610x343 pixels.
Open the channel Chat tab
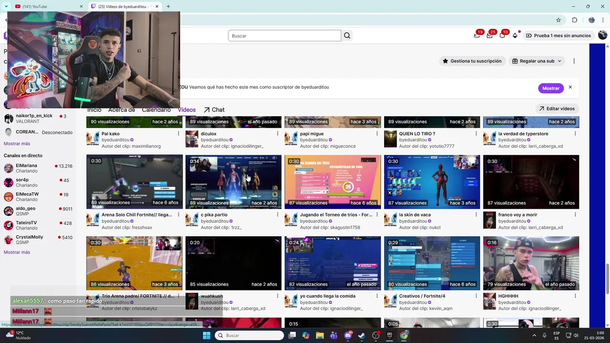click(x=214, y=110)
